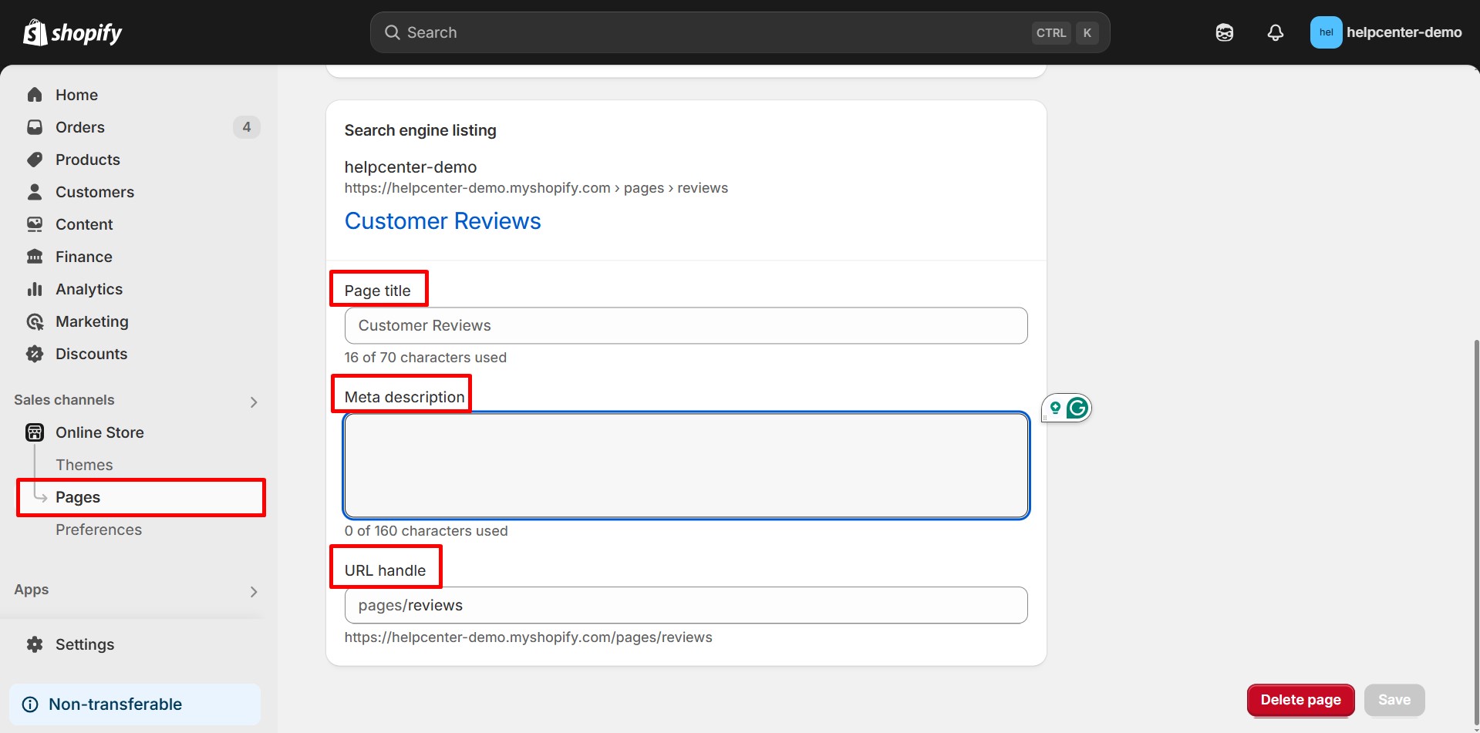
Task: Click the Products tag icon
Action: (x=35, y=160)
